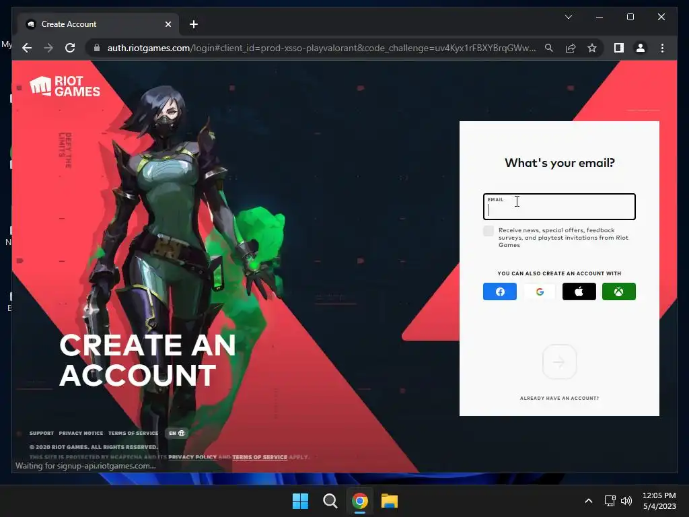Reload the page with the refresh icon
The image size is (689, 517).
point(70,48)
